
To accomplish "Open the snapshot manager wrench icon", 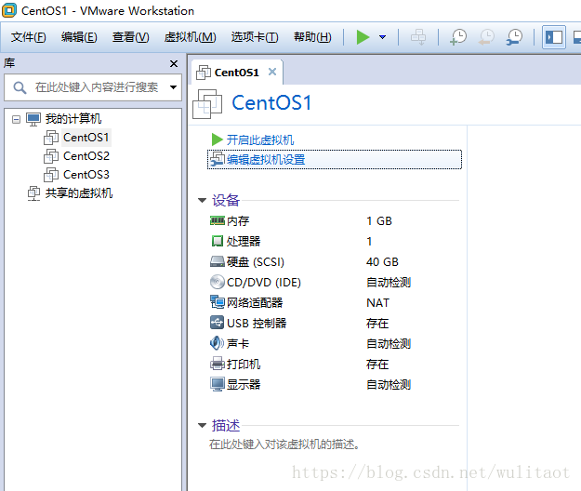I will (x=514, y=37).
